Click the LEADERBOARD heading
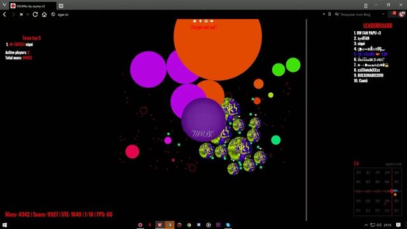Screen dimensions: 407x229 (x=378, y=25)
